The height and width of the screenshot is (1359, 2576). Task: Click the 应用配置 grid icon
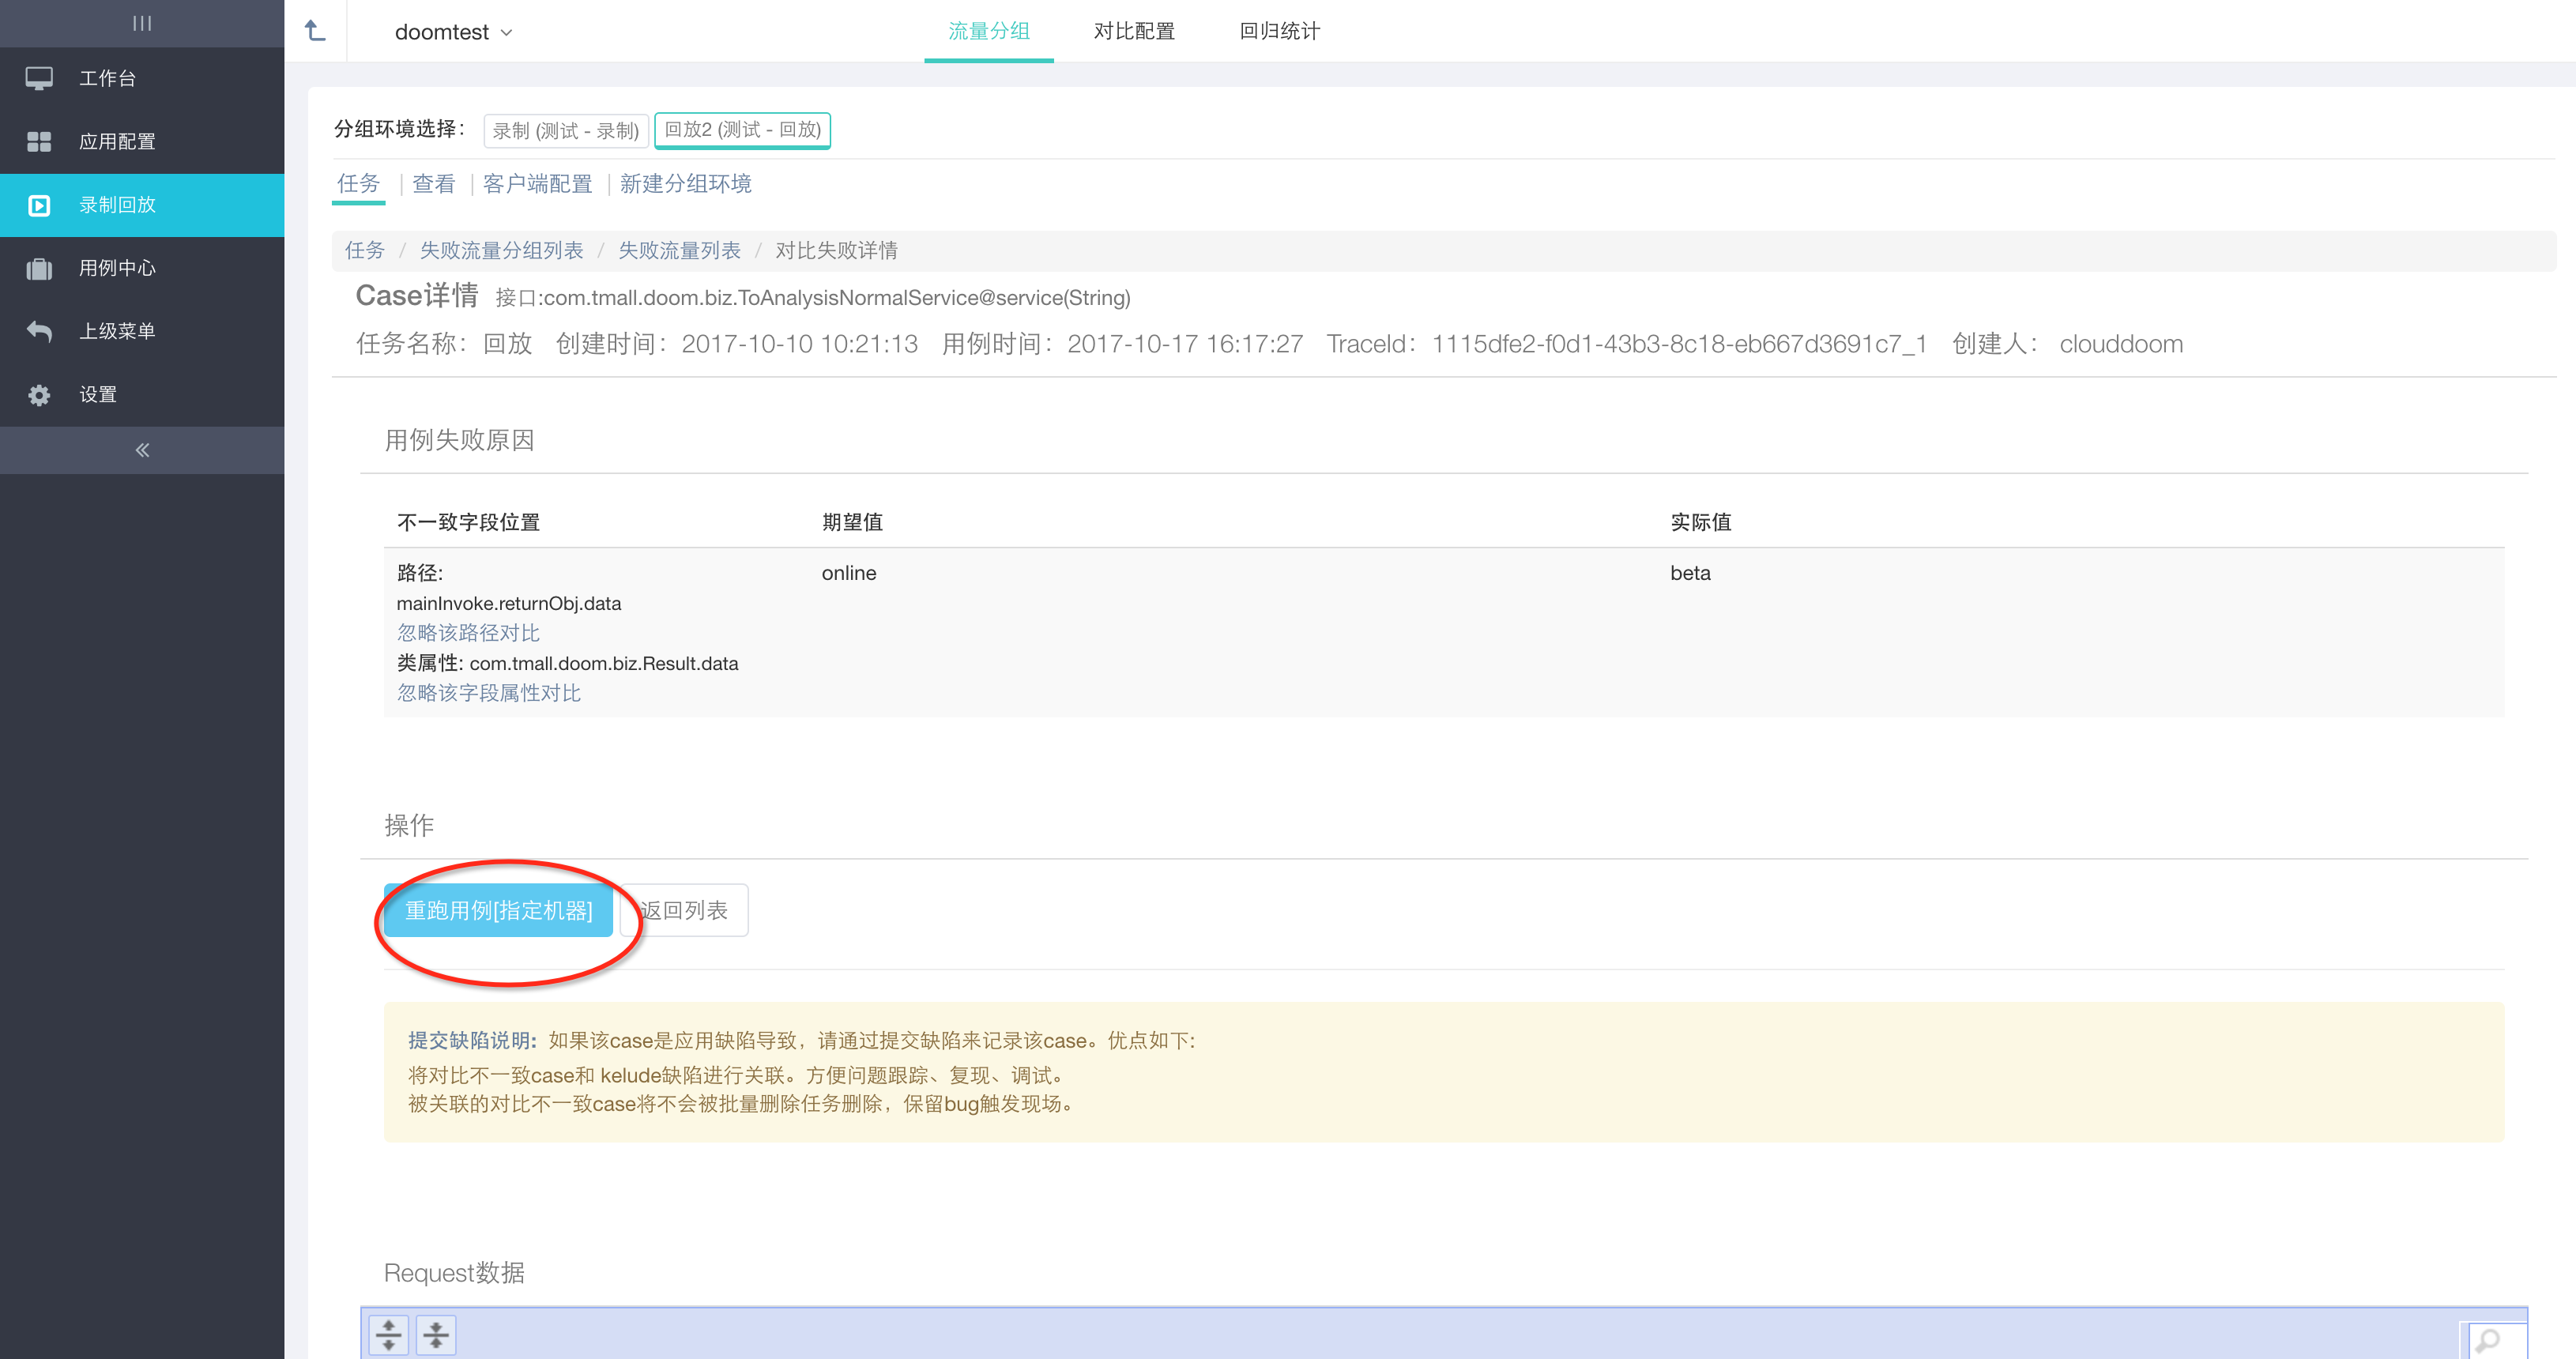(39, 141)
